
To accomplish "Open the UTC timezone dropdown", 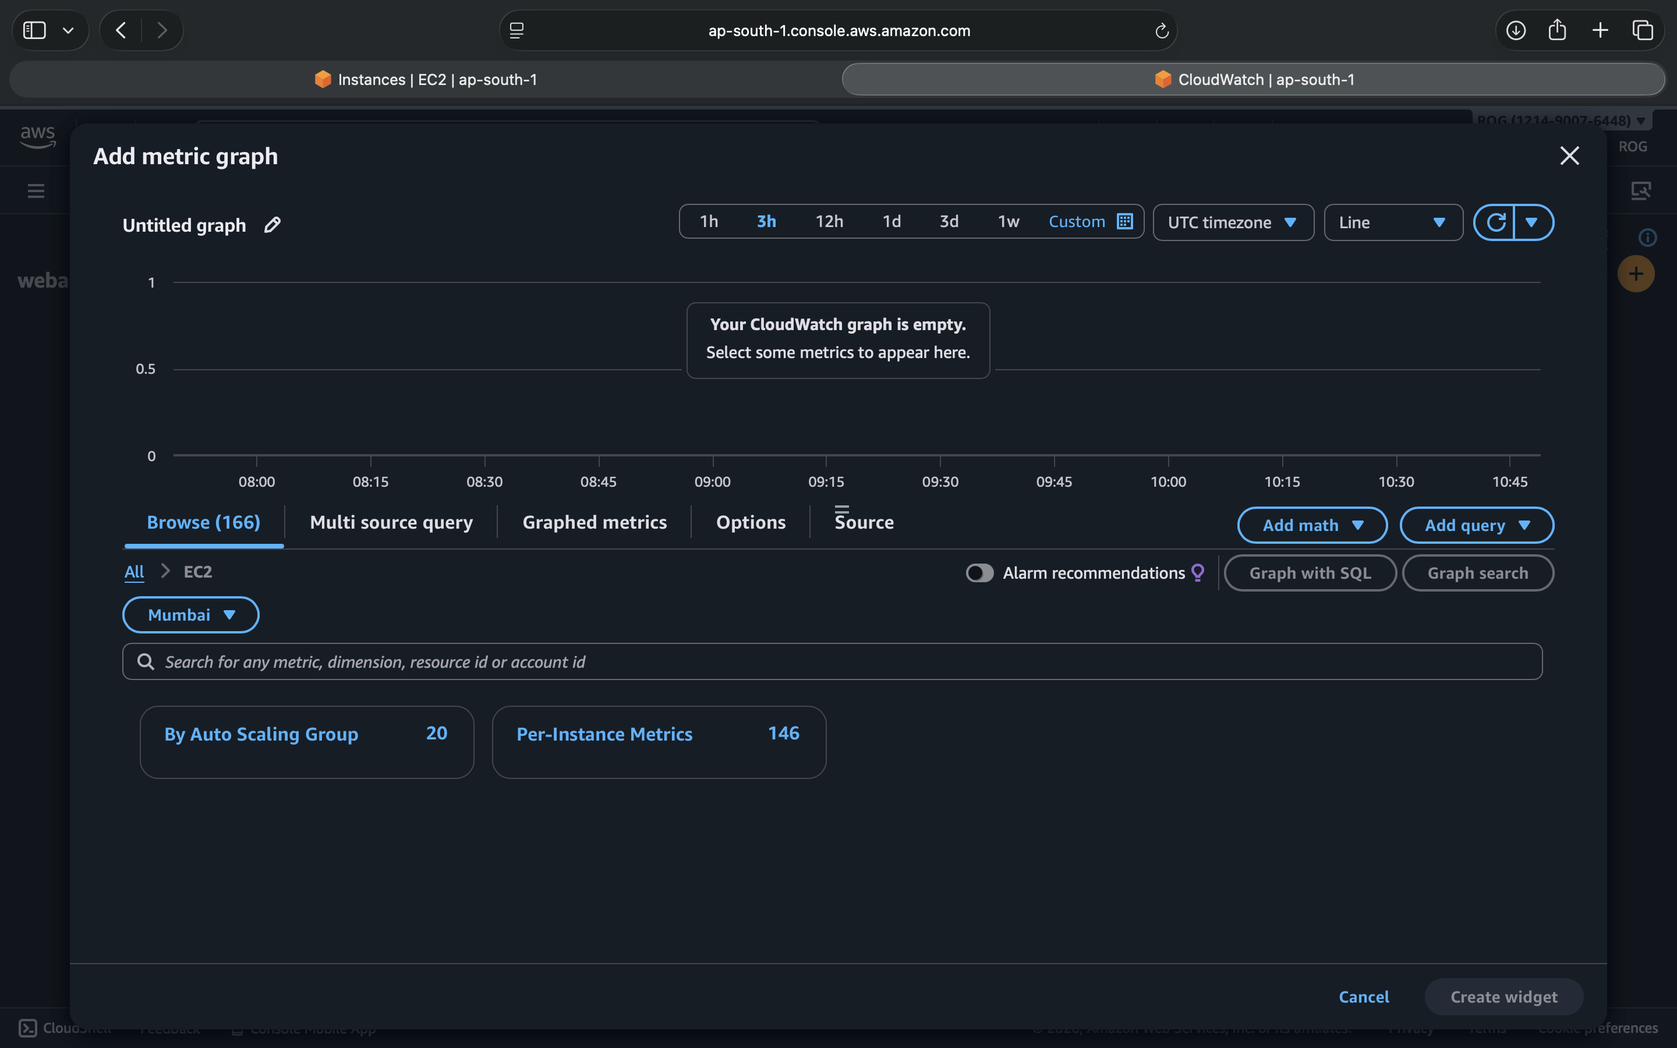I will coord(1232,222).
